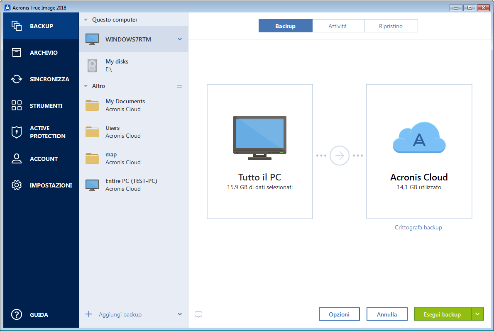
Task: Select the Entire PC (TEST-PC) entry text
Action: point(131,185)
